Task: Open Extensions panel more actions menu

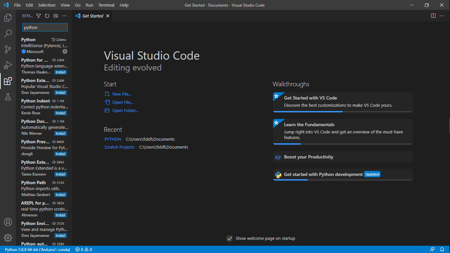Action: 64,16
